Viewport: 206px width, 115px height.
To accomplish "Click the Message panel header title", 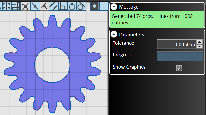I will click(x=129, y=7).
